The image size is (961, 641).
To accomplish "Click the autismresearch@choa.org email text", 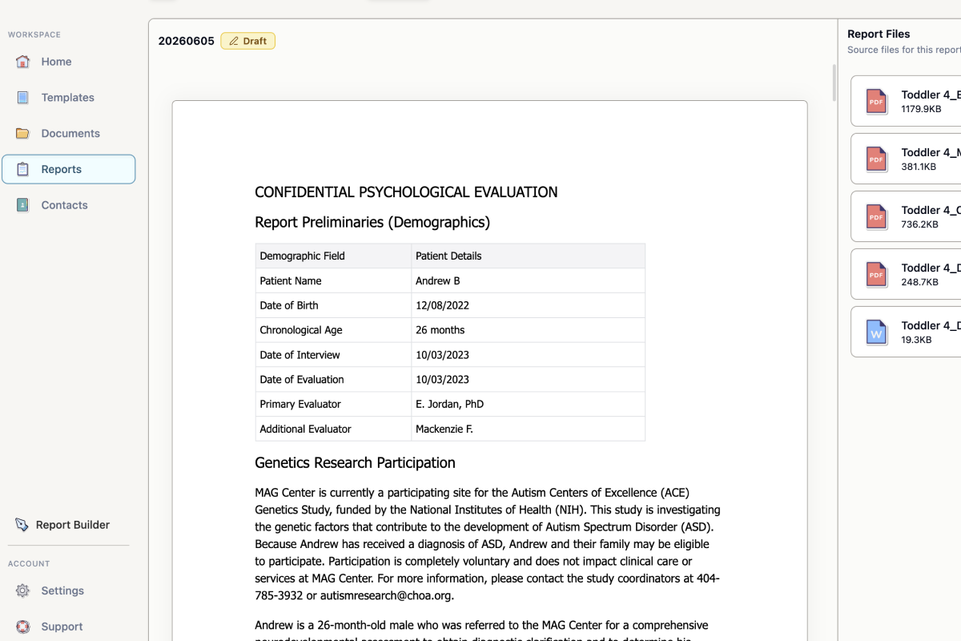I will tap(385, 595).
